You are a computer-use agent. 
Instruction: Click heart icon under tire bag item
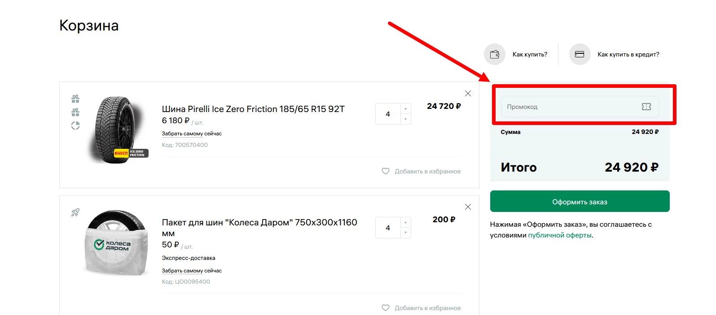click(x=385, y=308)
